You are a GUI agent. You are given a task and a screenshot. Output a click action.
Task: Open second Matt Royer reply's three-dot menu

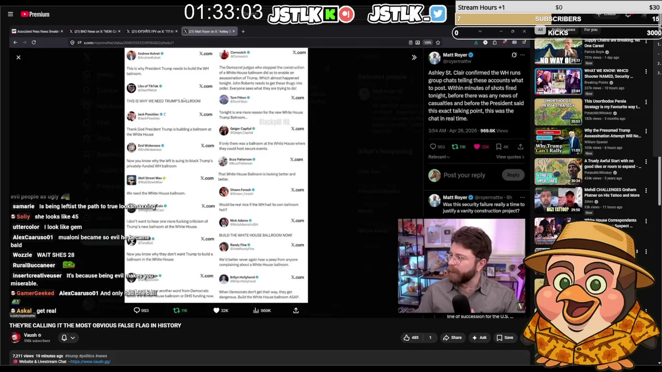(522, 197)
